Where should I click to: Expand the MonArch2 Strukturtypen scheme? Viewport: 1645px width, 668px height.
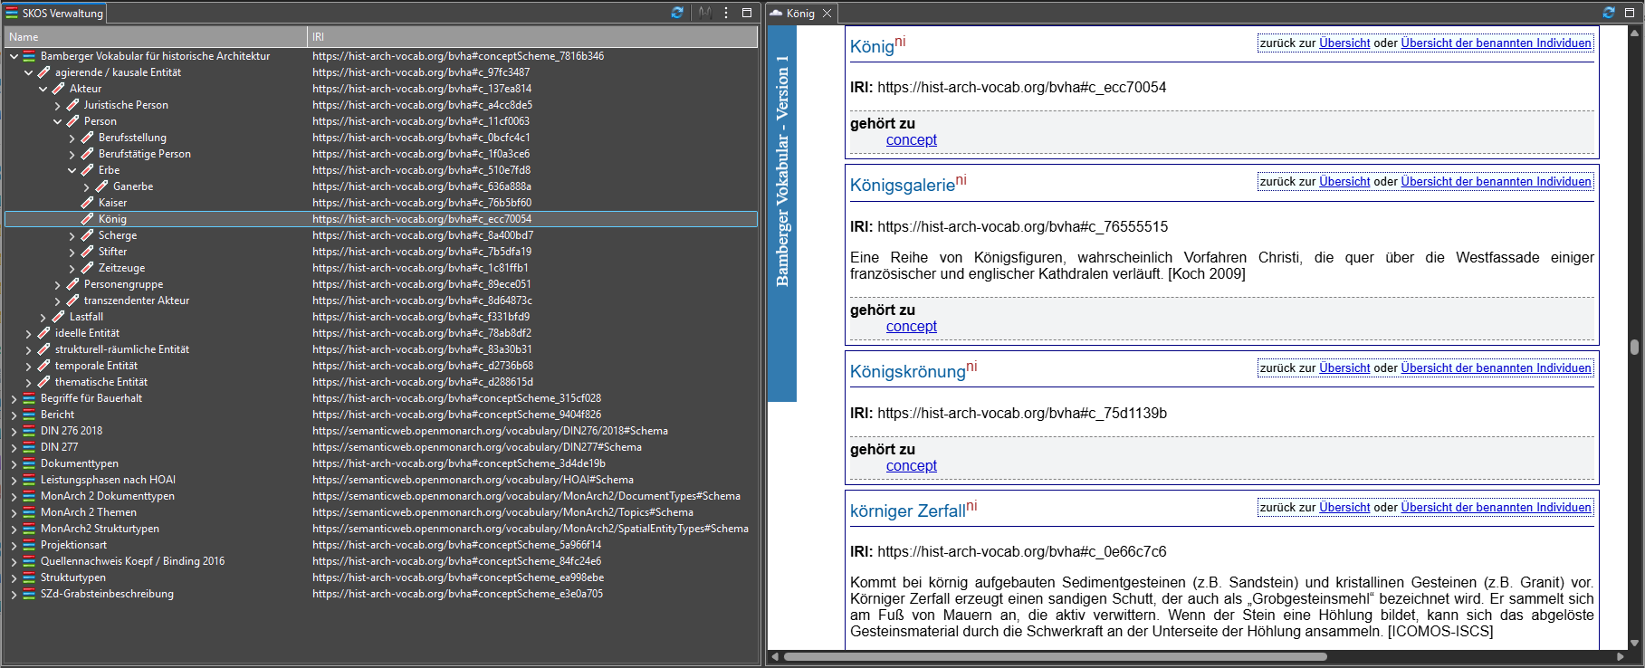click(x=14, y=529)
